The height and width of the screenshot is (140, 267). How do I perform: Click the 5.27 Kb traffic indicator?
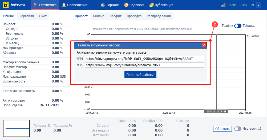pyautogui.click(x=231, y=5)
